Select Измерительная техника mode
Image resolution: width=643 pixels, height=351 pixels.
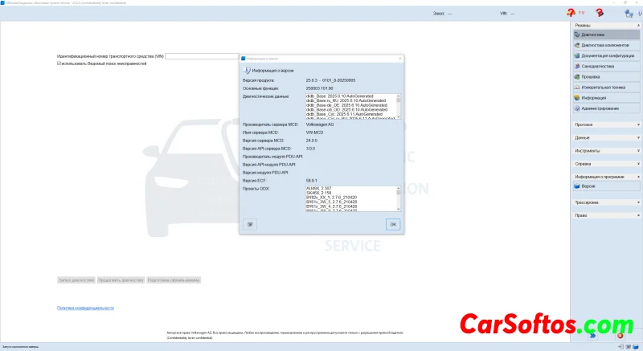pos(604,88)
